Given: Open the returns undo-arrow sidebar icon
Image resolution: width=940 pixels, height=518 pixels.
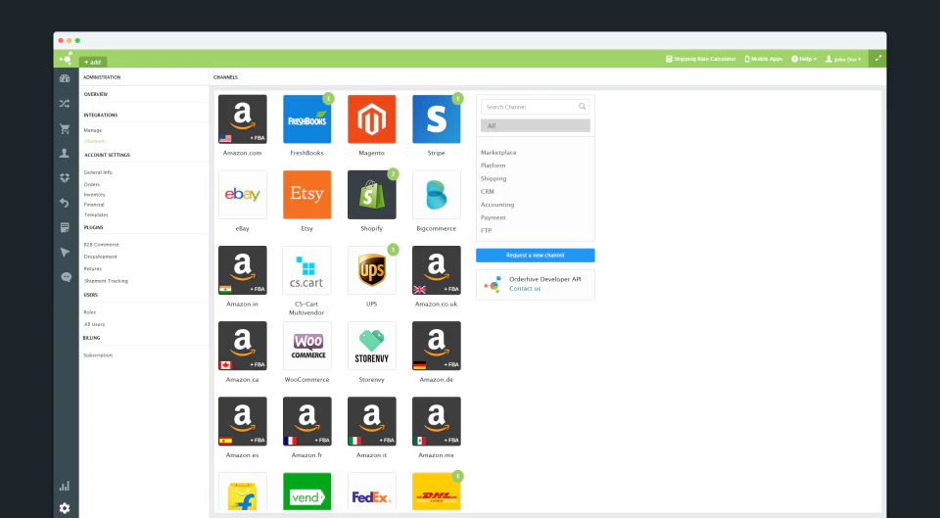Looking at the screenshot, I should pyautogui.click(x=65, y=203).
